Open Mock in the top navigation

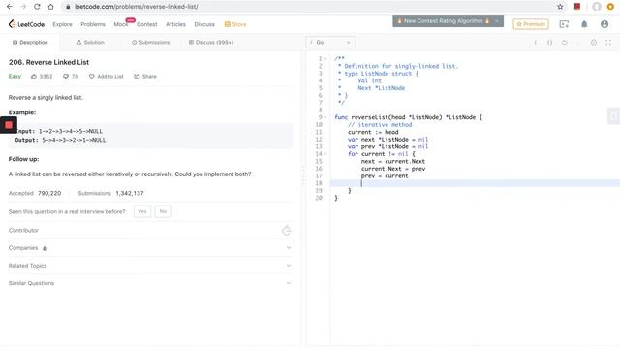coord(120,24)
